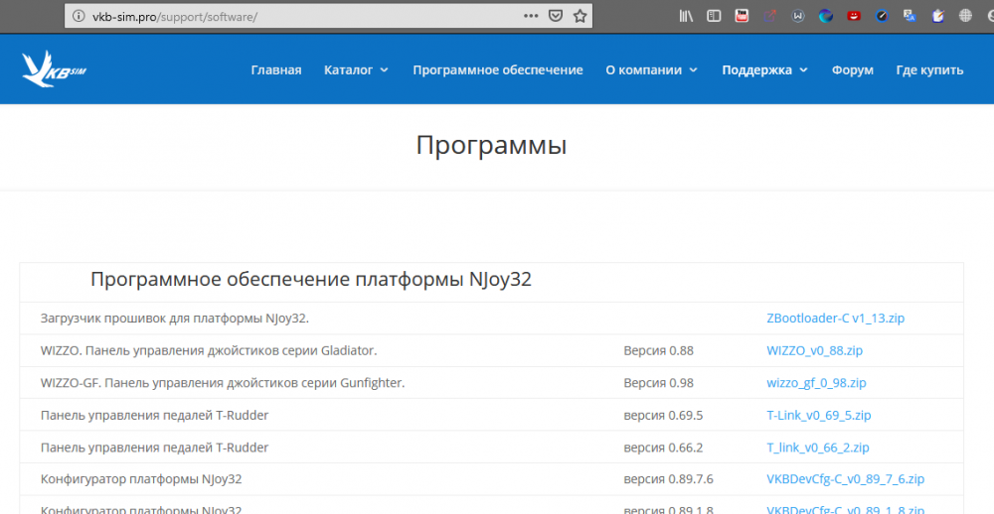Toggle the sidebar view icon
The height and width of the screenshot is (514, 994).
point(714,16)
